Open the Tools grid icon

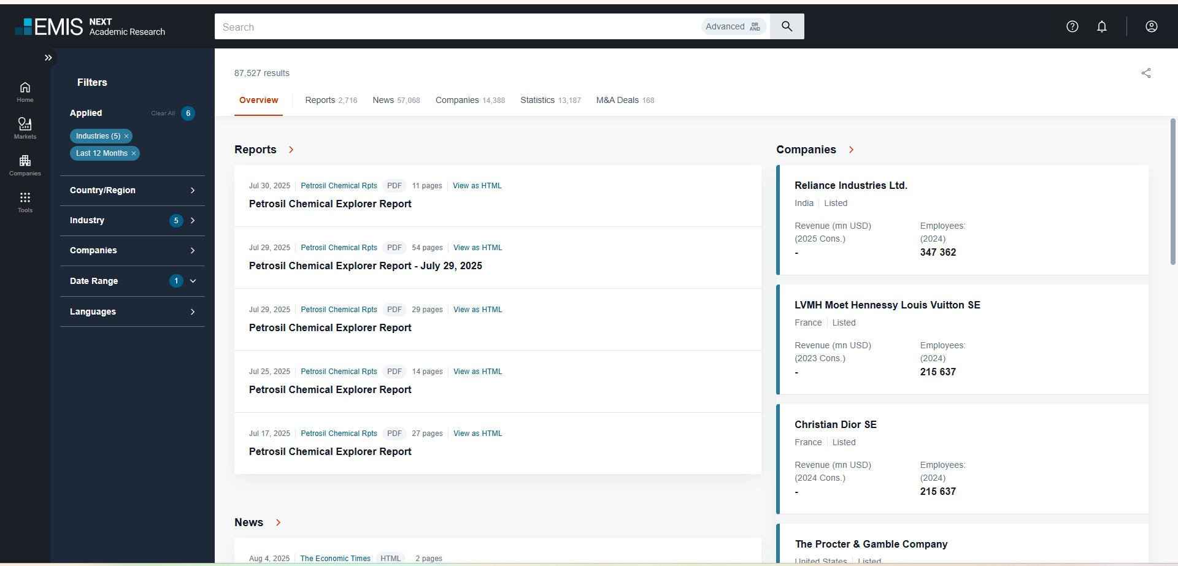point(25,201)
